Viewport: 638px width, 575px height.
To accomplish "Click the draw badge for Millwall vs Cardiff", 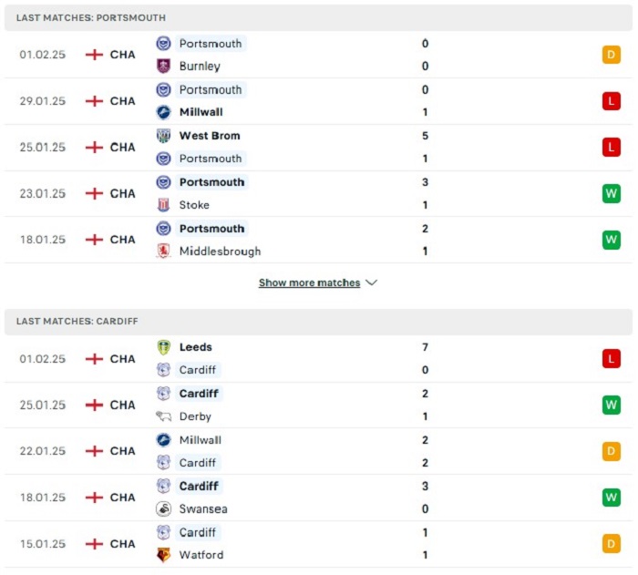I will [612, 451].
